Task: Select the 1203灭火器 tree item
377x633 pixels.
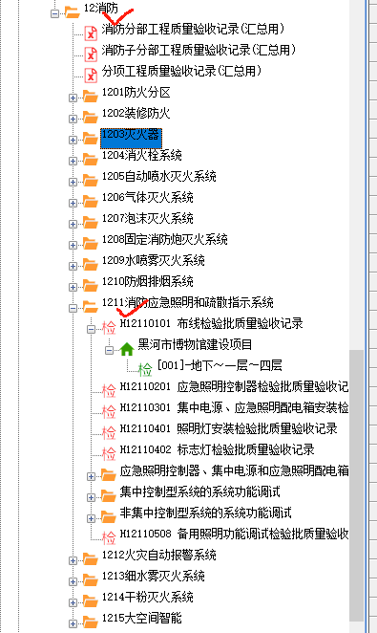Action: [131, 139]
